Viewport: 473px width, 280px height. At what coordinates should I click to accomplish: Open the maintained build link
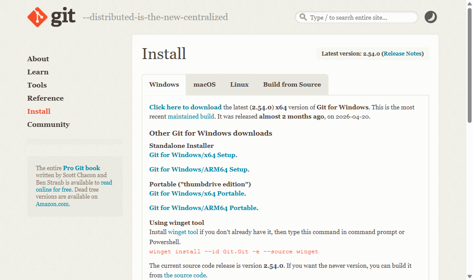(191, 117)
